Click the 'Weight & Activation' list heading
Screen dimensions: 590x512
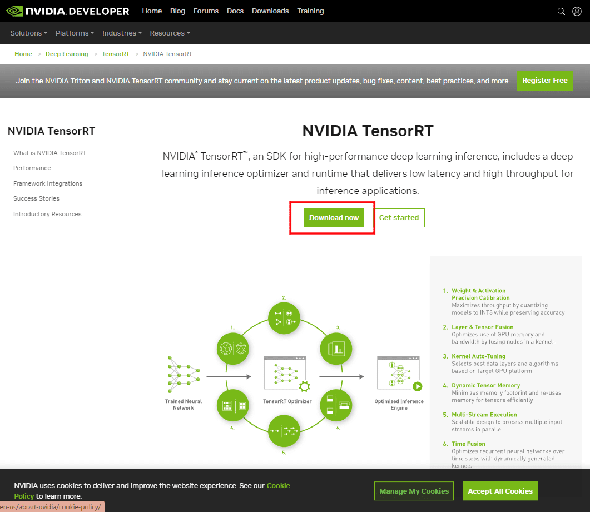tap(479, 291)
